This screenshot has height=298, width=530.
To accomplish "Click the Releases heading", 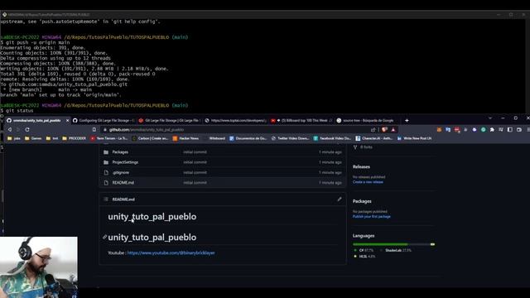I will tap(361, 166).
